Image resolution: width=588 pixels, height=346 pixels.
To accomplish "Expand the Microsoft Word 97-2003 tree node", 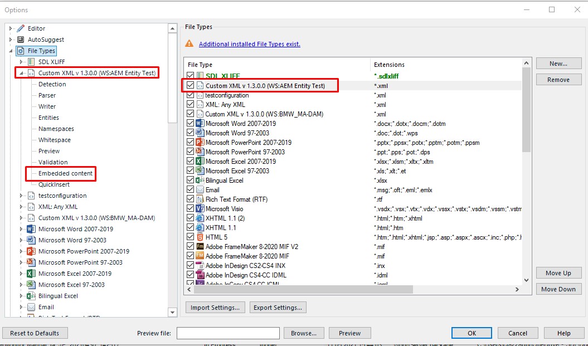I will point(21,240).
